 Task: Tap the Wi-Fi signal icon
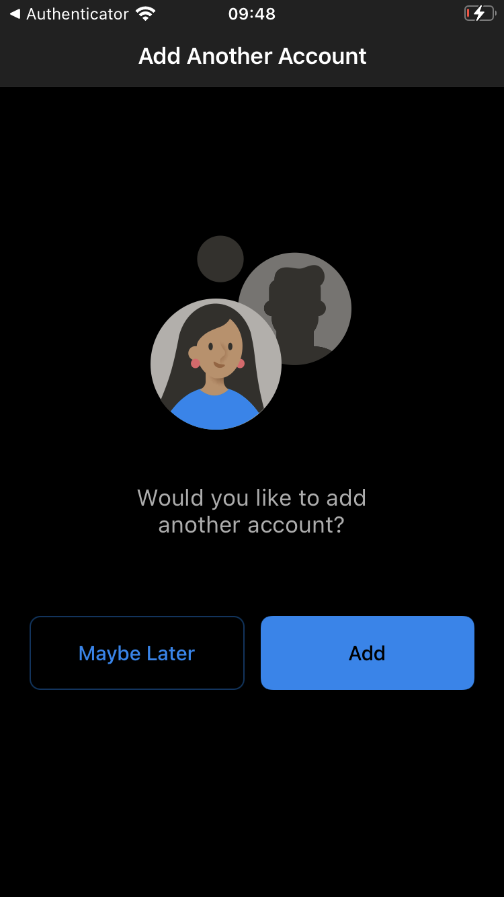pyautogui.click(x=145, y=13)
